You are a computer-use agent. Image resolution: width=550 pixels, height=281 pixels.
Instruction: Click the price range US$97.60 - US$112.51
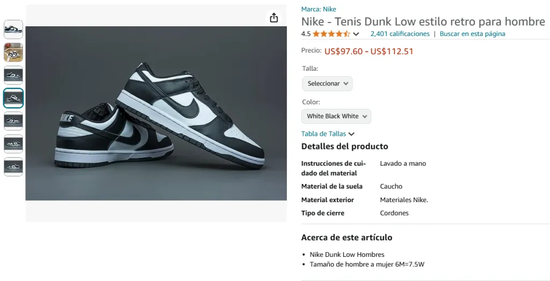pos(368,51)
